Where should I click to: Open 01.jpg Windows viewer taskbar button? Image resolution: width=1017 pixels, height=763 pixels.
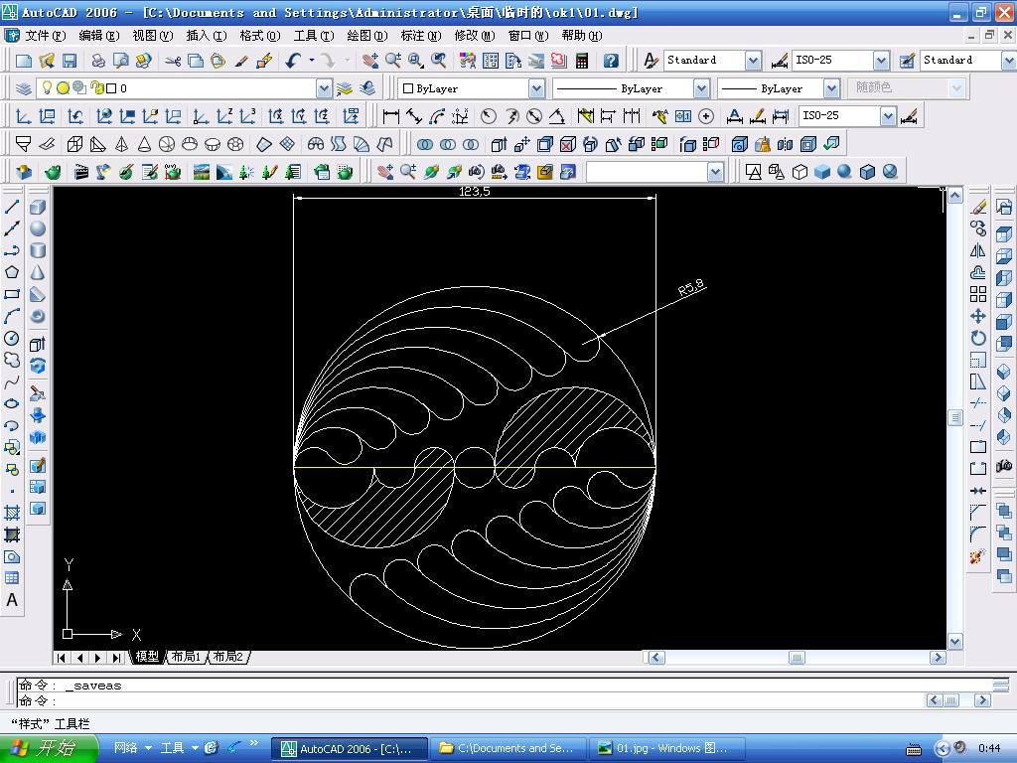click(665, 749)
